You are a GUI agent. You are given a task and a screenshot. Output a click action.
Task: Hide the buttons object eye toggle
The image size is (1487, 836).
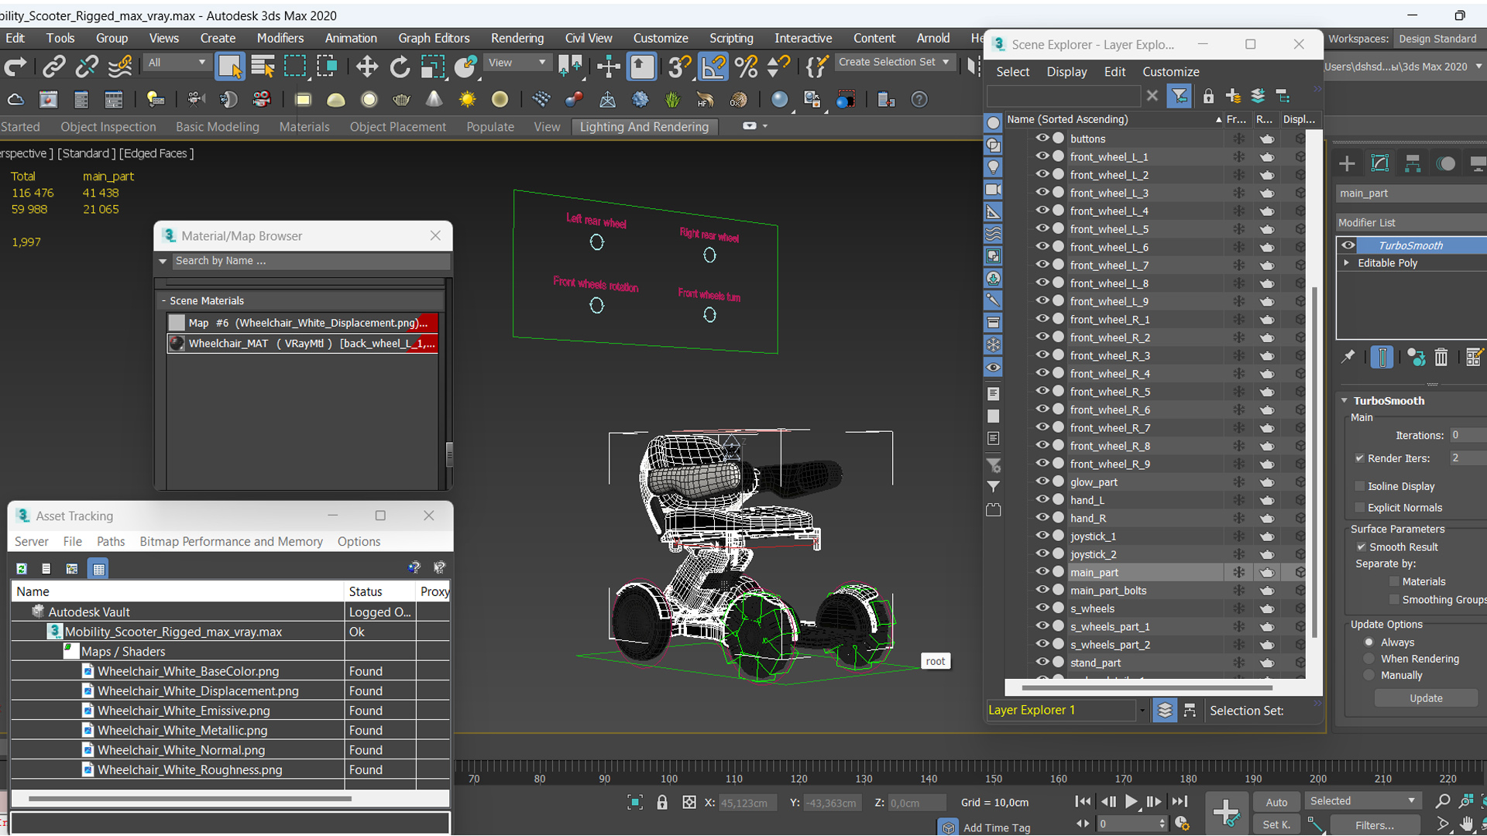pyautogui.click(x=1042, y=139)
